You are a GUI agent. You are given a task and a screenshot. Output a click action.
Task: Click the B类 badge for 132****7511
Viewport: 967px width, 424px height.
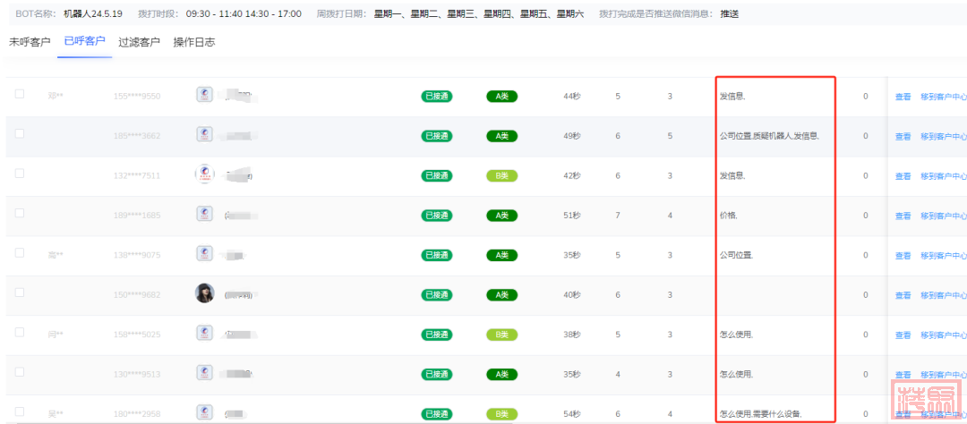[502, 175]
